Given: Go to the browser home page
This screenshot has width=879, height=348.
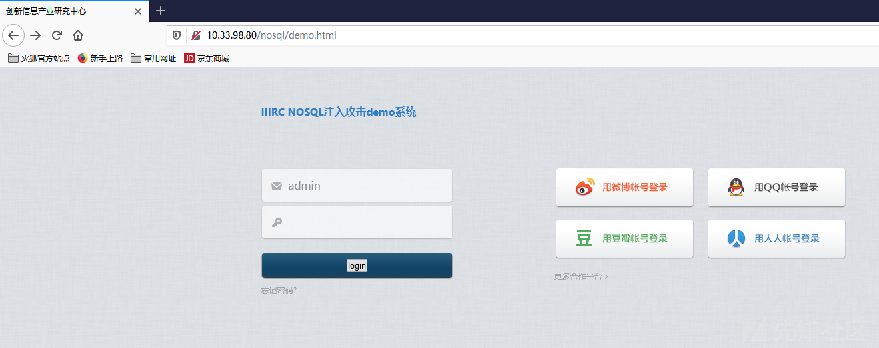Looking at the screenshot, I should [78, 35].
